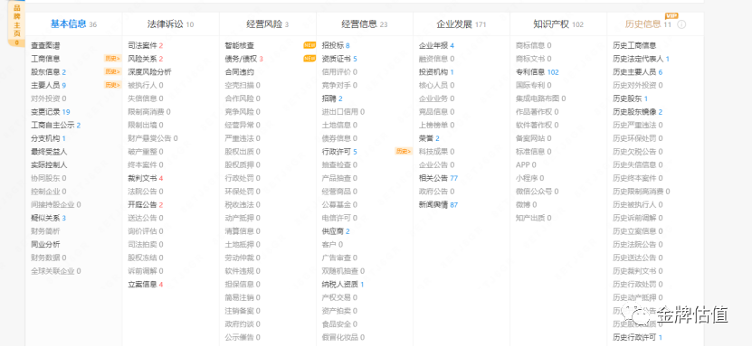Open 历史股东 1
The width and height of the screenshot is (752, 347).
click(631, 98)
